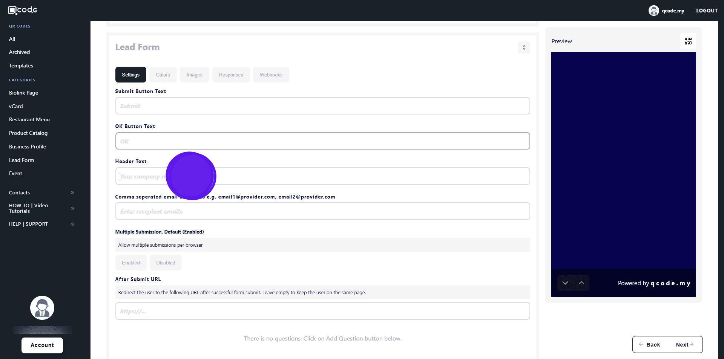Go Back to the previous step
Viewport: 724px width, 359px height.
[x=650, y=345]
